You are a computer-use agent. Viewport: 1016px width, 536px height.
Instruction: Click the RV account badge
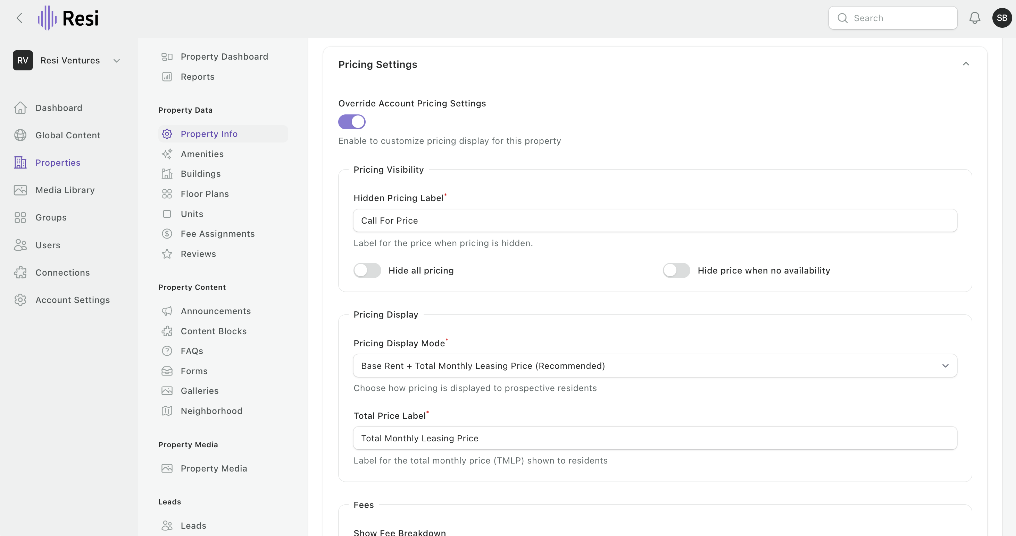tap(23, 60)
